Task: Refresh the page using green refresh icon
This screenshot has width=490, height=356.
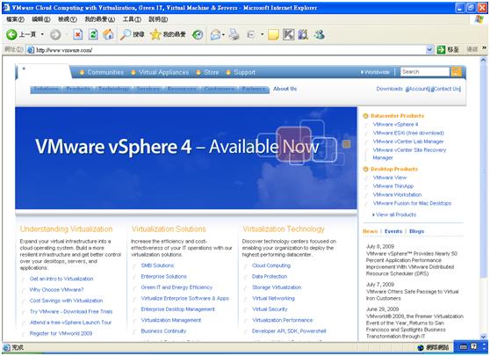Action: pyautogui.click(x=93, y=34)
